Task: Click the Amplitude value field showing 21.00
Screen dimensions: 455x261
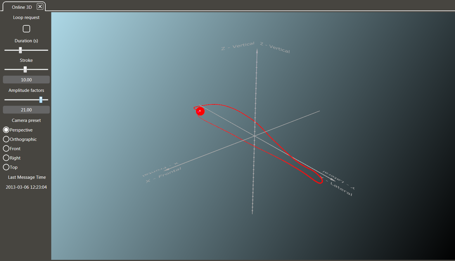Action: pos(26,109)
